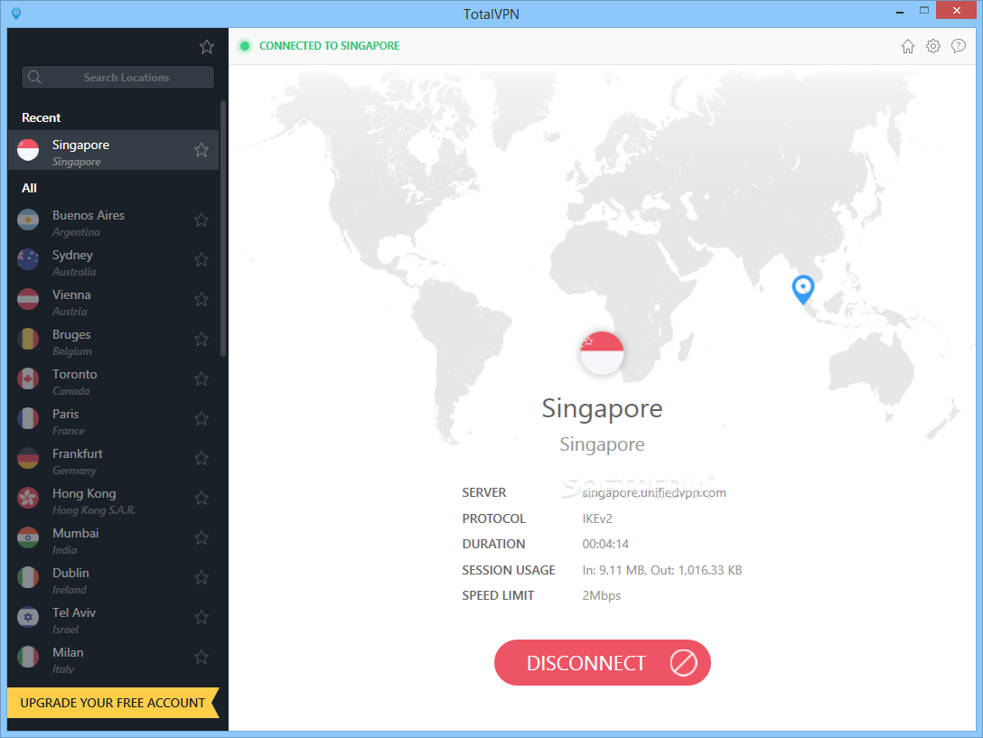Image resolution: width=983 pixels, height=738 pixels.
Task: Select Vienna location
Action: click(x=114, y=303)
